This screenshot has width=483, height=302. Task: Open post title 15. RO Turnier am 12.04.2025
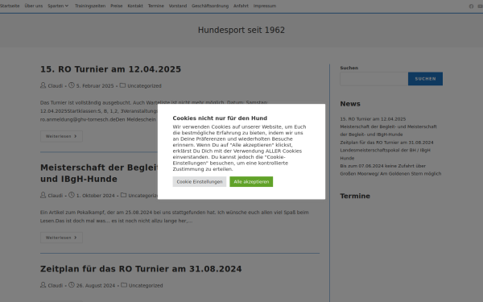pos(110,69)
